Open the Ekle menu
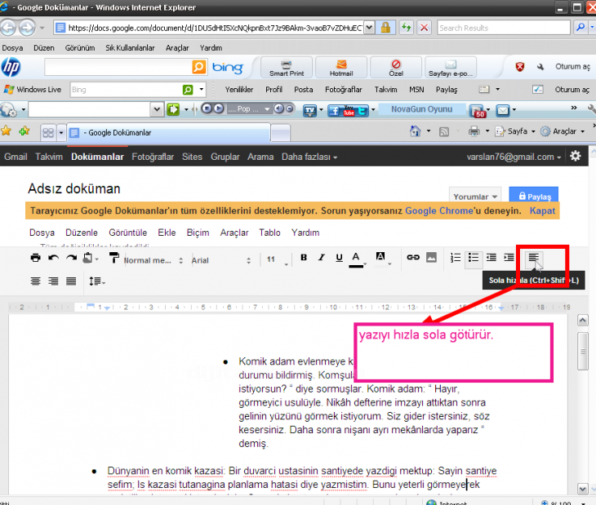Image resolution: width=596 pixels, height=505 pixels. click(x=167, y=233)
